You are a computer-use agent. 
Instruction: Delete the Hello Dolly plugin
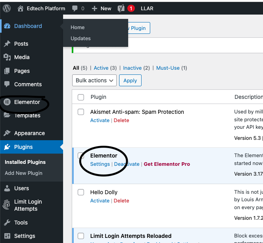click(121, 200)
